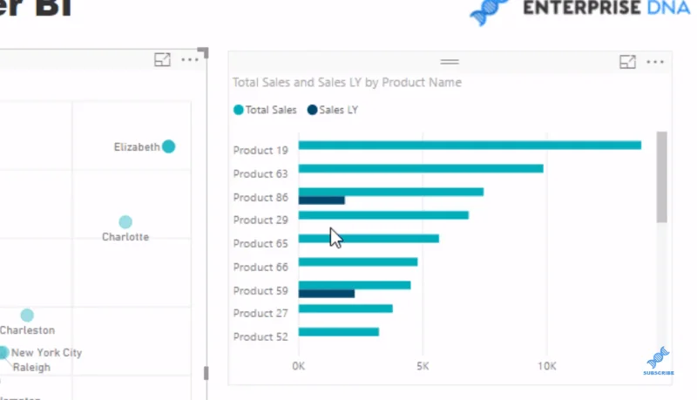Open focus mode on scatter chart visual
The image size is (697, 400).
[x=162, y=59]
